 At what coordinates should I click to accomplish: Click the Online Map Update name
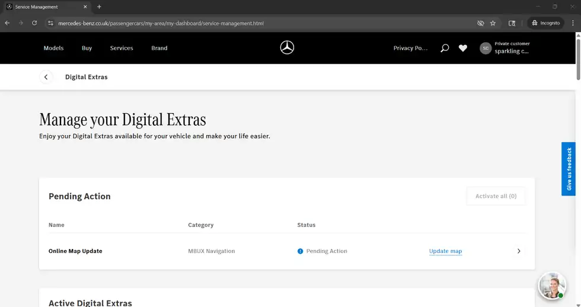(75, 251)
